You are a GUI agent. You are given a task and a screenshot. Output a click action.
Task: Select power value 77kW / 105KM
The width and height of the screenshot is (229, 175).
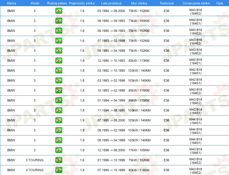(139, 150)
